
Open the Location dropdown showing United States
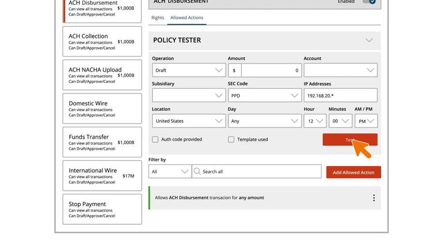189,121
